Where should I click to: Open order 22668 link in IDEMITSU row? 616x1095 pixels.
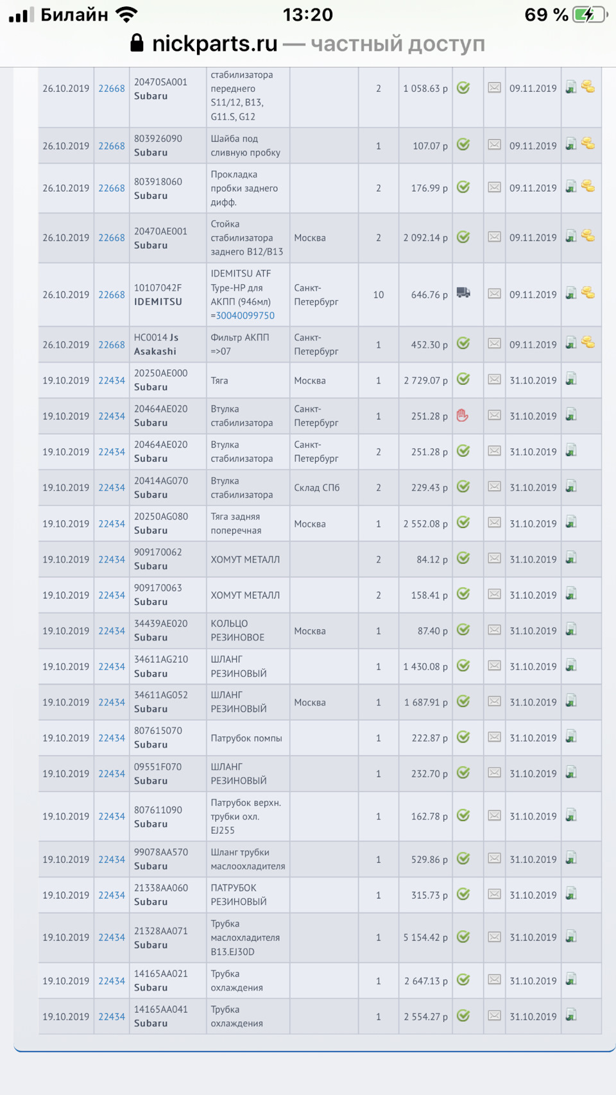[112, 295]
